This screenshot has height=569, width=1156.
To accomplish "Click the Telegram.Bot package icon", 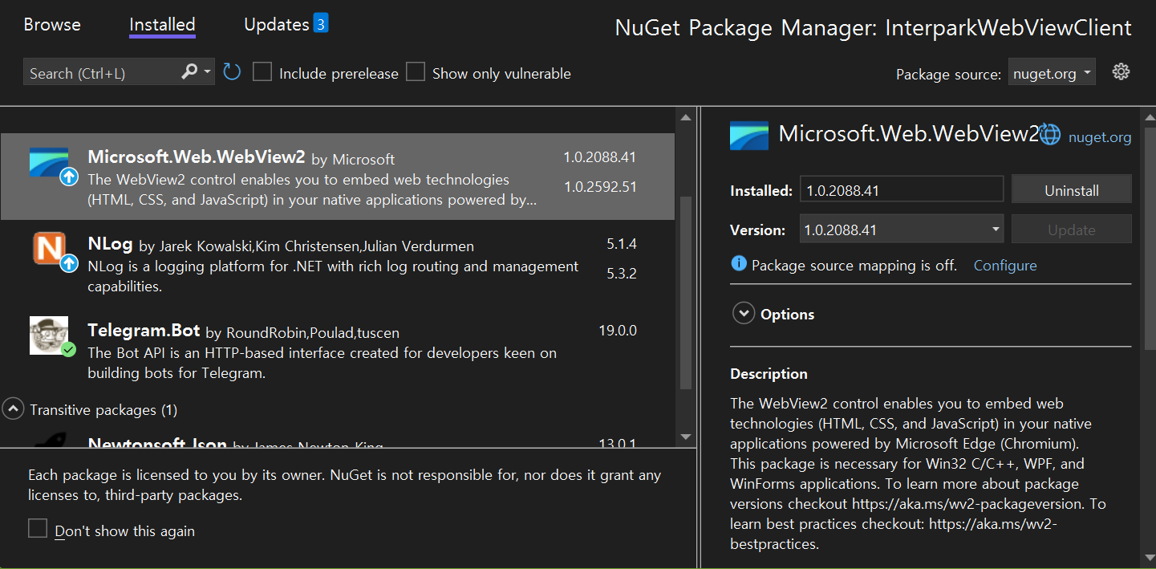I will [x=49, y=335].
